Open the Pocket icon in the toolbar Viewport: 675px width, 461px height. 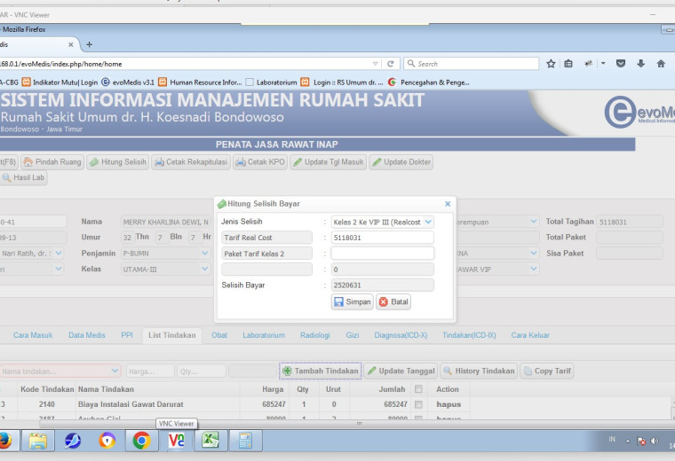[x=620, y=64]
